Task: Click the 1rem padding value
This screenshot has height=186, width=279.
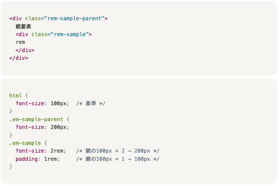Action: click(52, 159)
